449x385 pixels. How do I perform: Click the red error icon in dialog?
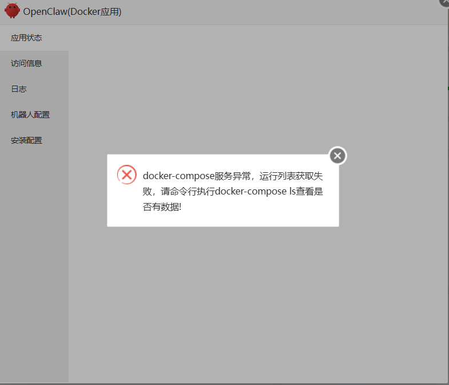tap(127, 175)
